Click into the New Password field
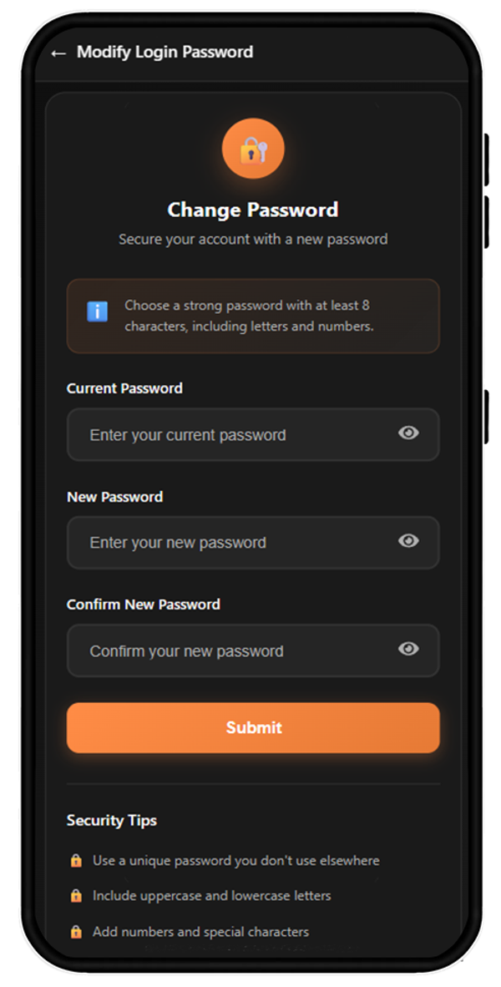501x987 pixels. coord(234,543)
